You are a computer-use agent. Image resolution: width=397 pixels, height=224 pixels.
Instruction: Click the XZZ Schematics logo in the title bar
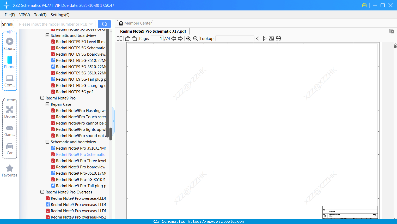point(7,5)
